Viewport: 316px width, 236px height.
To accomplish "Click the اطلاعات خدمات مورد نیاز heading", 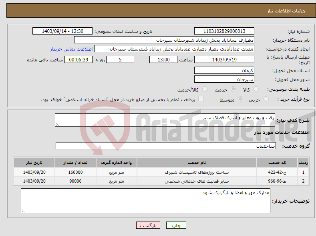I will [x=282, y=132].
